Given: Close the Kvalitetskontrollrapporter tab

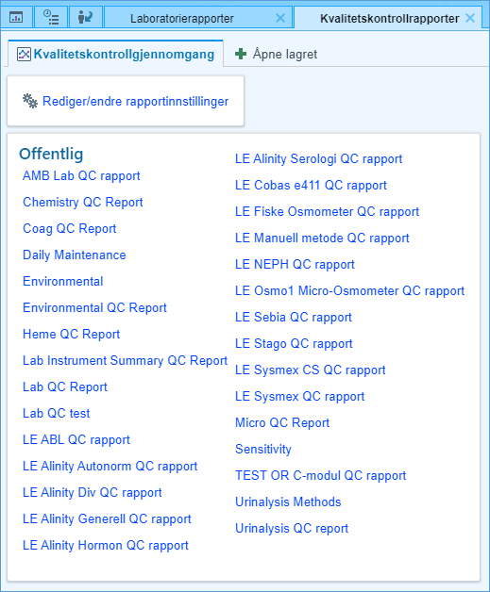Looking at the screenshot, I should point(470,18).
